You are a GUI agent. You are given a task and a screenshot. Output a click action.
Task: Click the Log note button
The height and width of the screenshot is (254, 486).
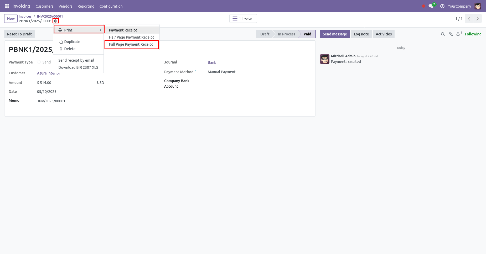tap(361, 34)
